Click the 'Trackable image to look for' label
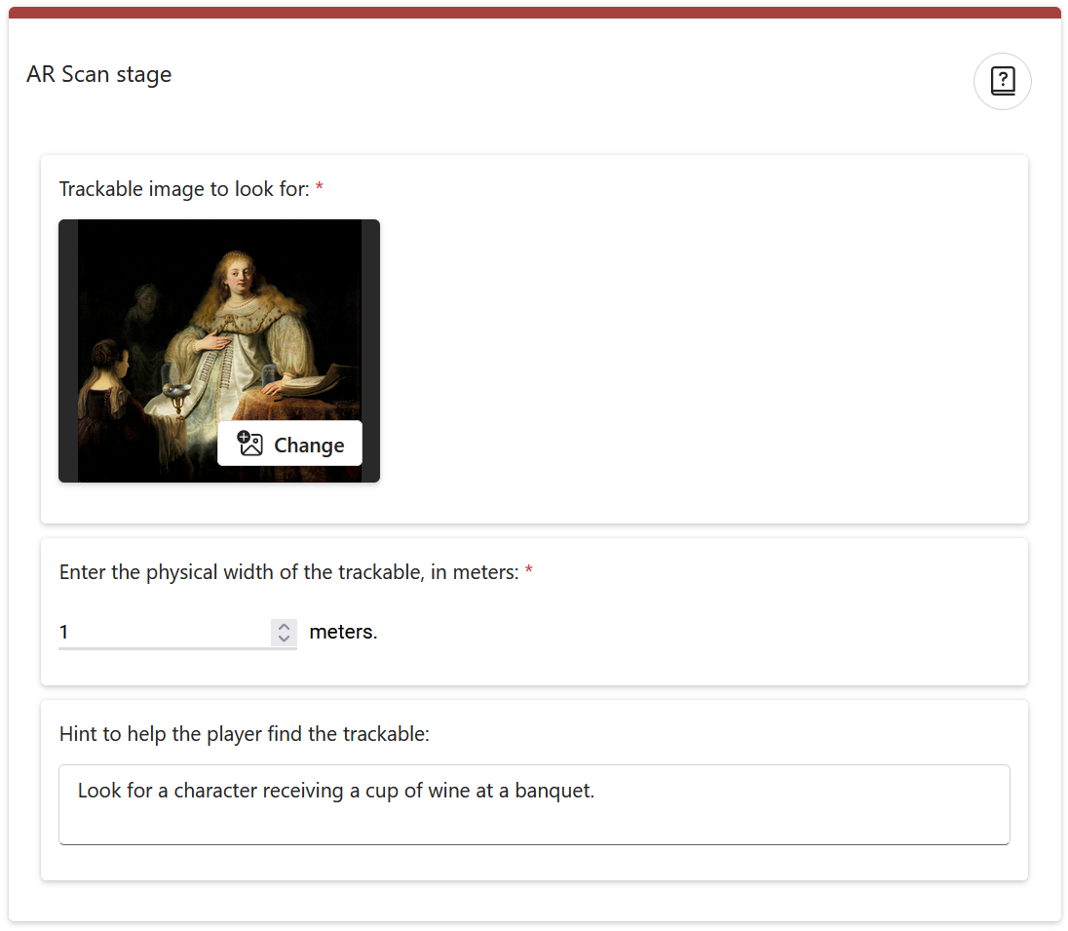The height and width of the screenshot is (931, 1068). [184, 188]
